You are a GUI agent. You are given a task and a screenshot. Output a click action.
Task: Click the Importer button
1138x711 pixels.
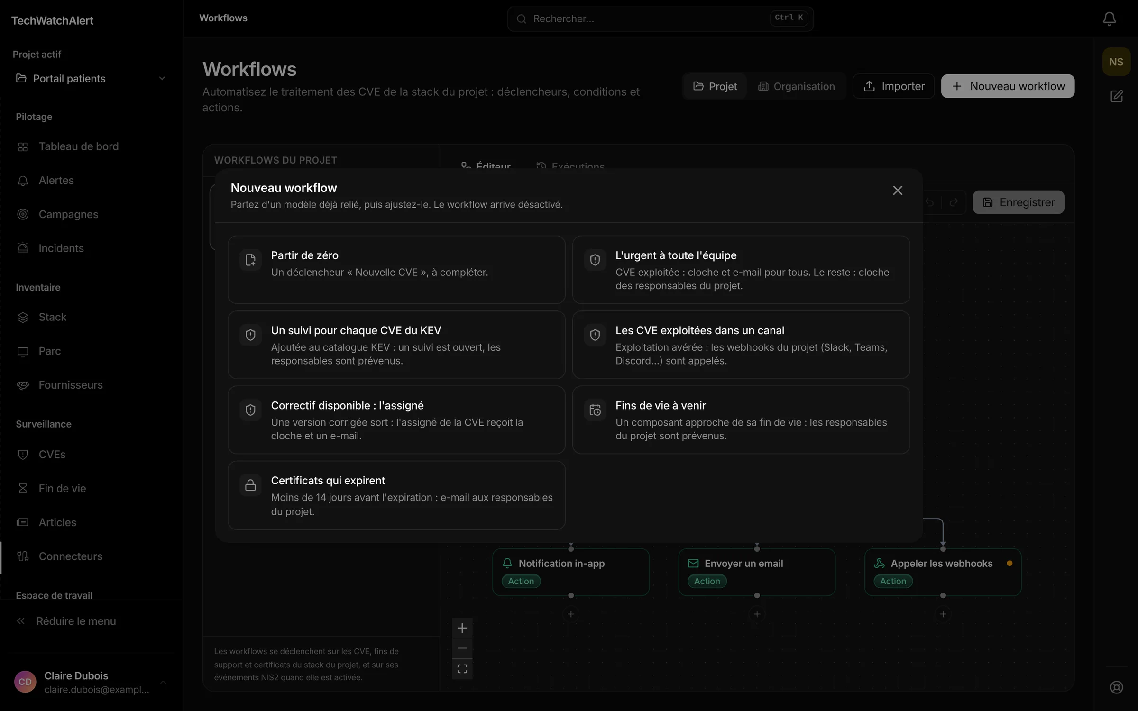893,86
